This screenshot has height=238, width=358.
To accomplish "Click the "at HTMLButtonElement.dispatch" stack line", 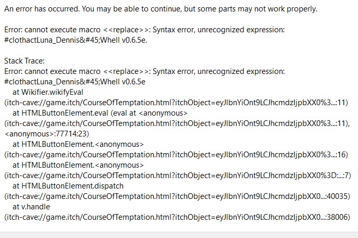I will [68, 186].
